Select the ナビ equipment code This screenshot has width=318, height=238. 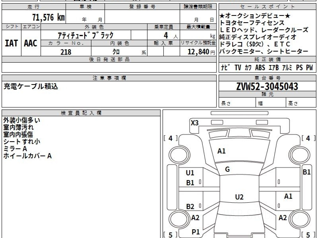(x=225, y=68)
